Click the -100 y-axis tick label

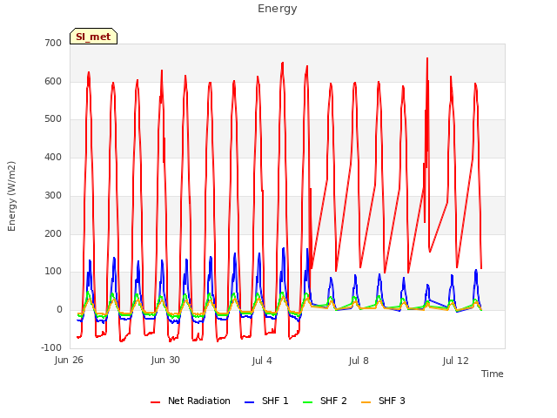point(51,347)
